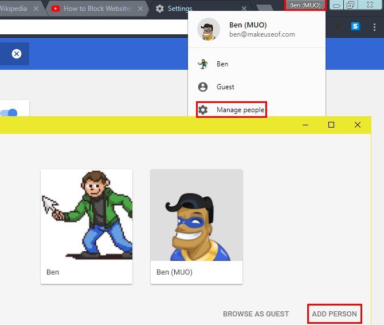Viewport: 384px width, 325px height.
Task: Minimize the Chrome browser window
Action: point(336,5)
